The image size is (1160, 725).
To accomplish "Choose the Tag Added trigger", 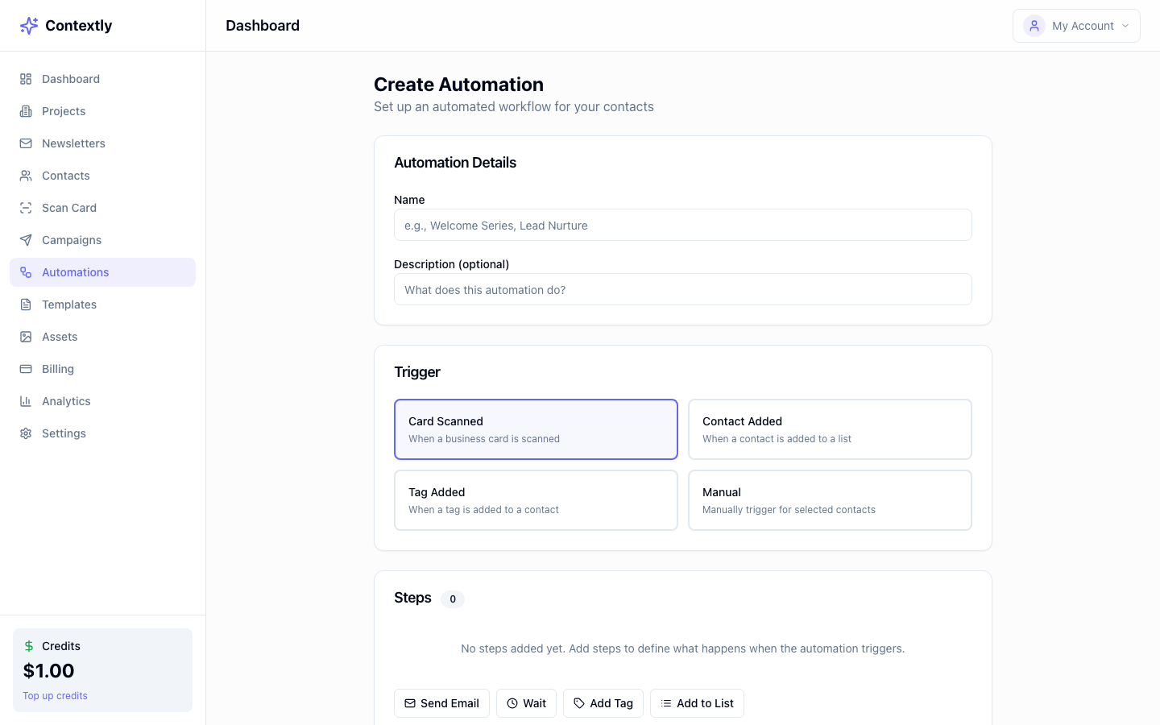I will [x=536, y=499].
